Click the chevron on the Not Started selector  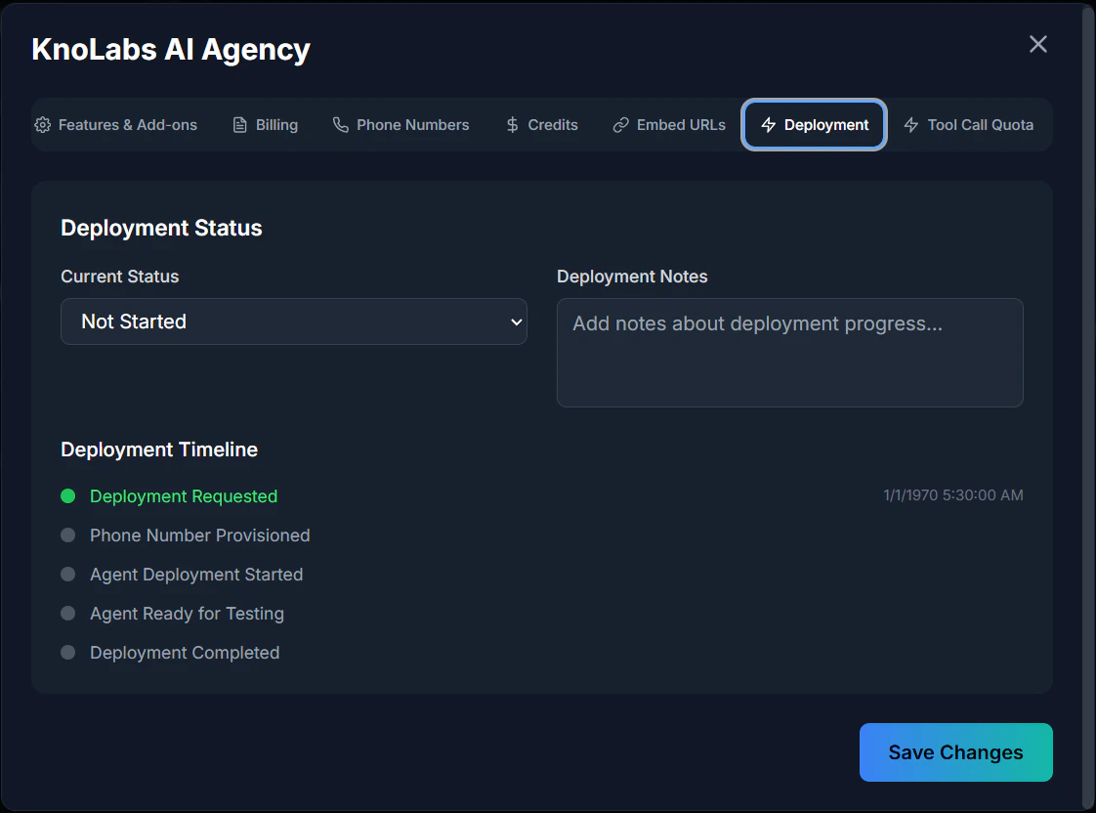(x=516, y=321)
